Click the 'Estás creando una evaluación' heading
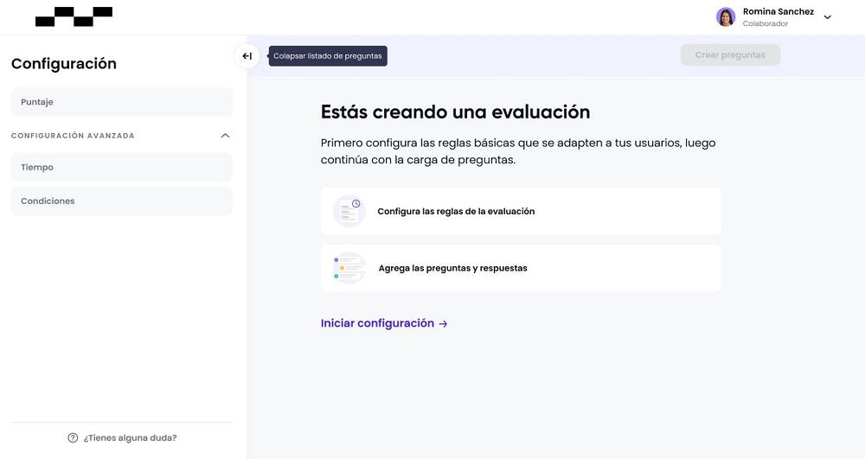865x459 pixels. [x=455, y=112]
